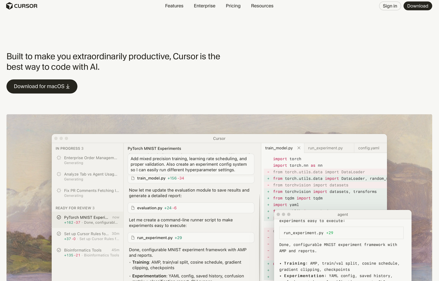
Task: Click the IN PROGRESS 3 heading
Action: click(x=70, y=149)
